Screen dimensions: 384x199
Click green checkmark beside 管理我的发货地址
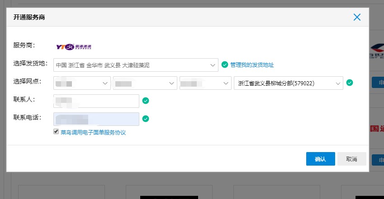[225, 65]
